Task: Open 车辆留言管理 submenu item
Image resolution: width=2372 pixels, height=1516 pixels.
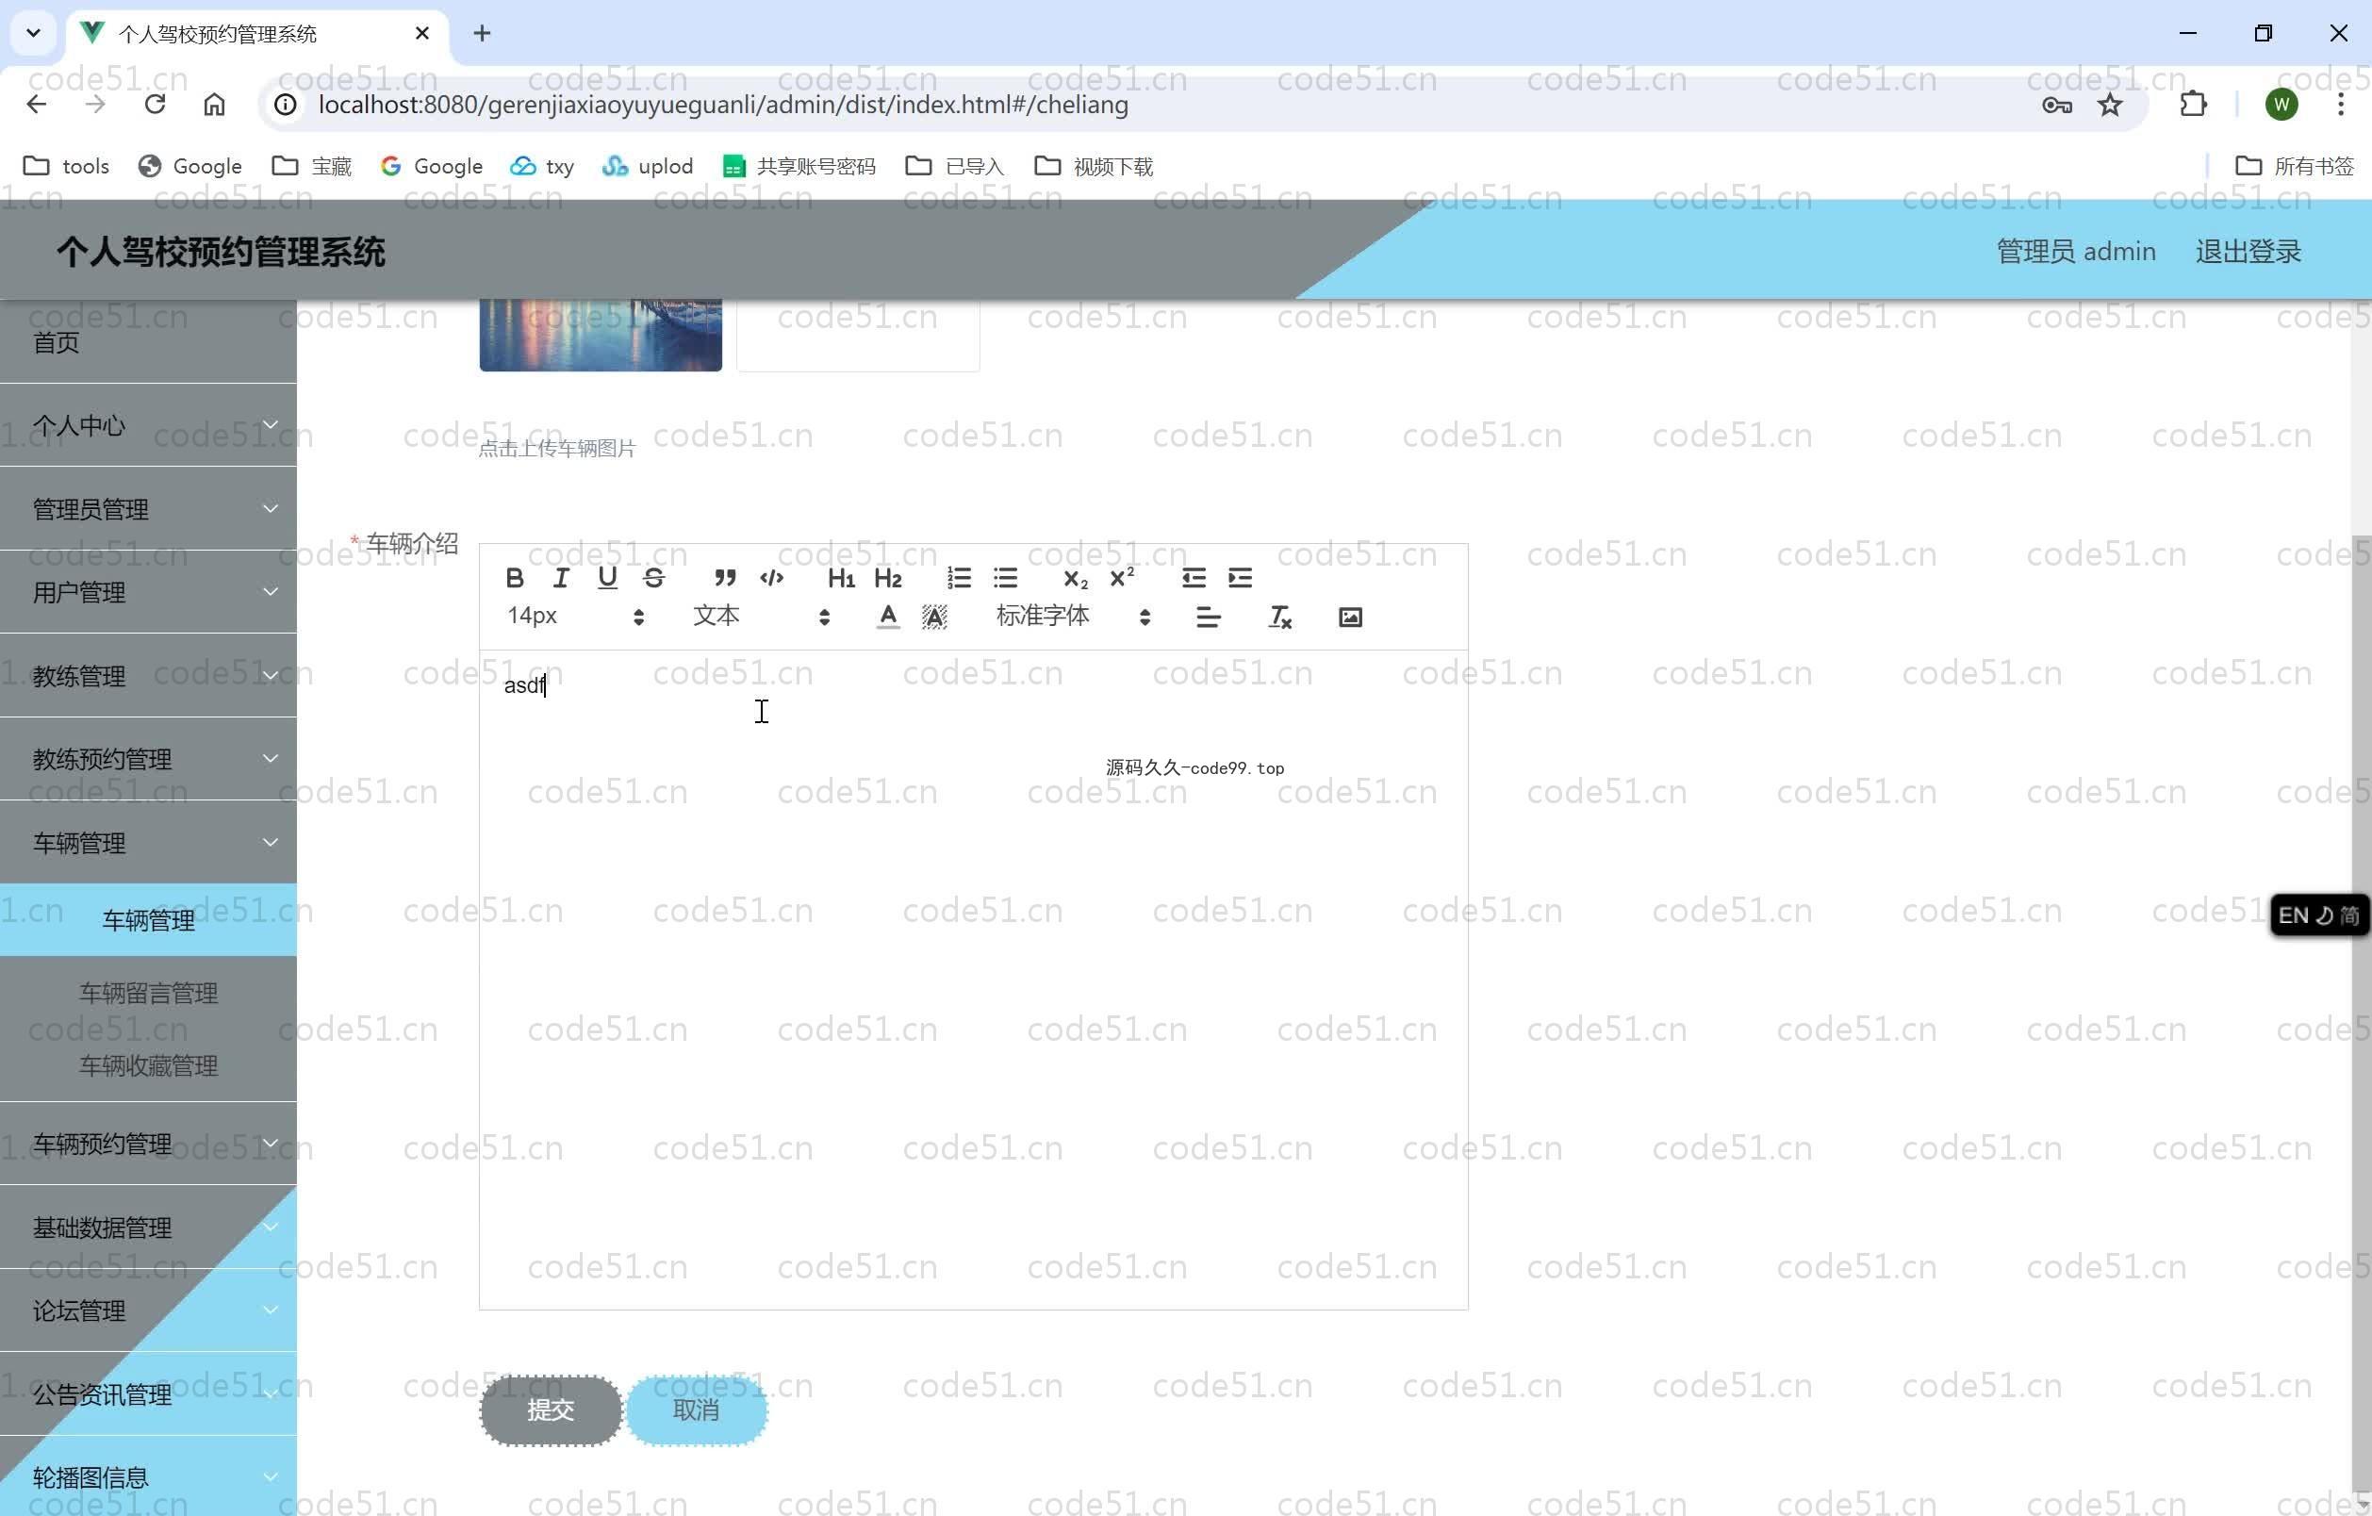Action: (x=148, y=993)
